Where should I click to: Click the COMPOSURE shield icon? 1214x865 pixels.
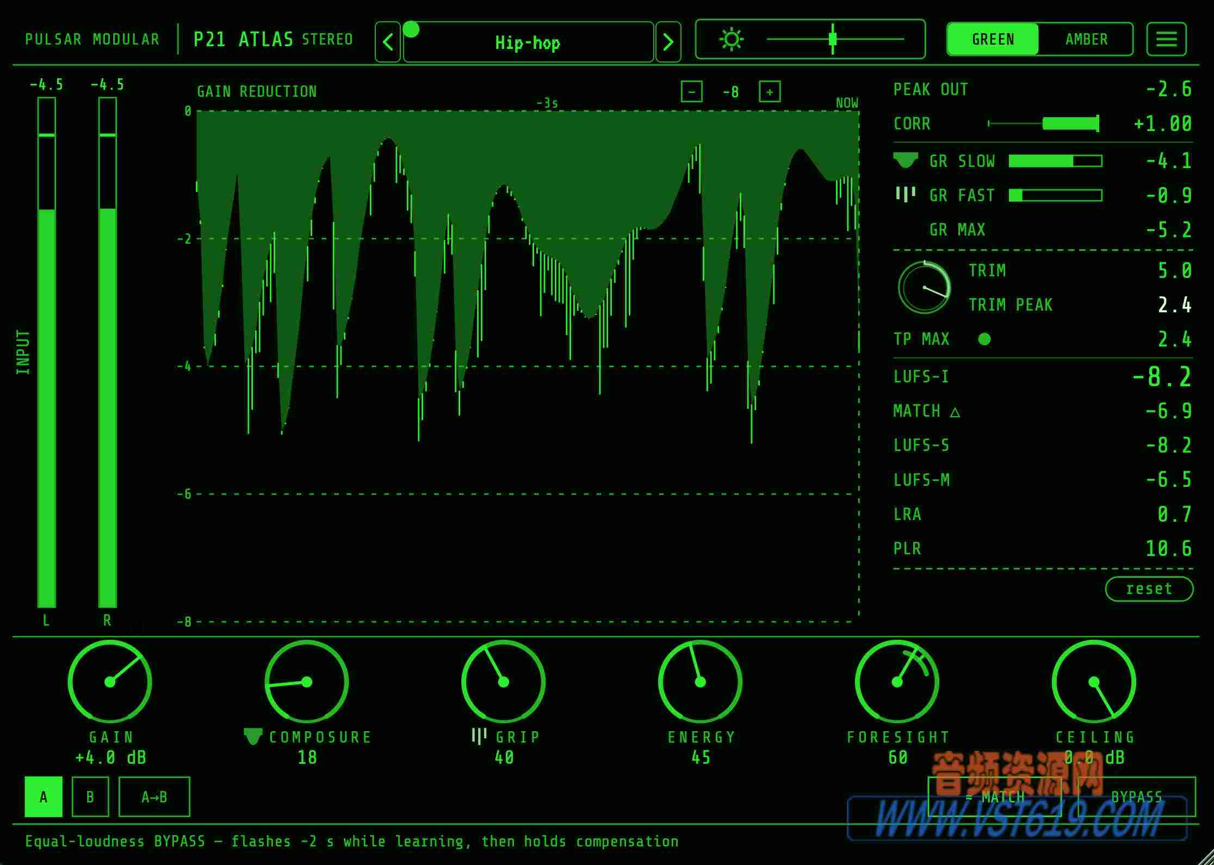pyautogui.click(x=253, y=736)
